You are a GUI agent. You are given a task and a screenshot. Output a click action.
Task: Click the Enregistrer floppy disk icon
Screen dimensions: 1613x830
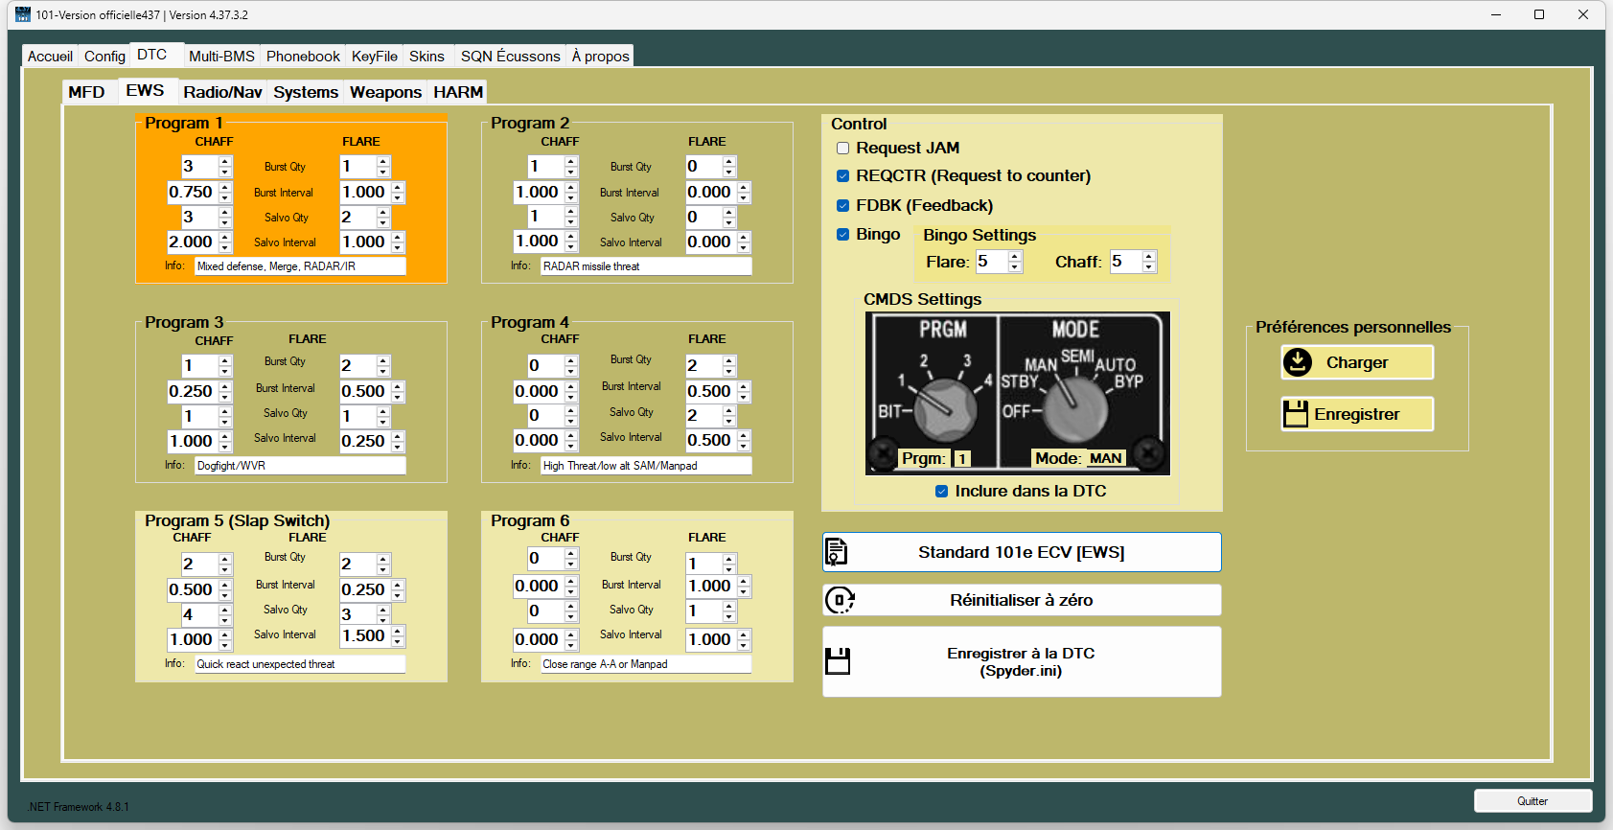click(1296, 414)
